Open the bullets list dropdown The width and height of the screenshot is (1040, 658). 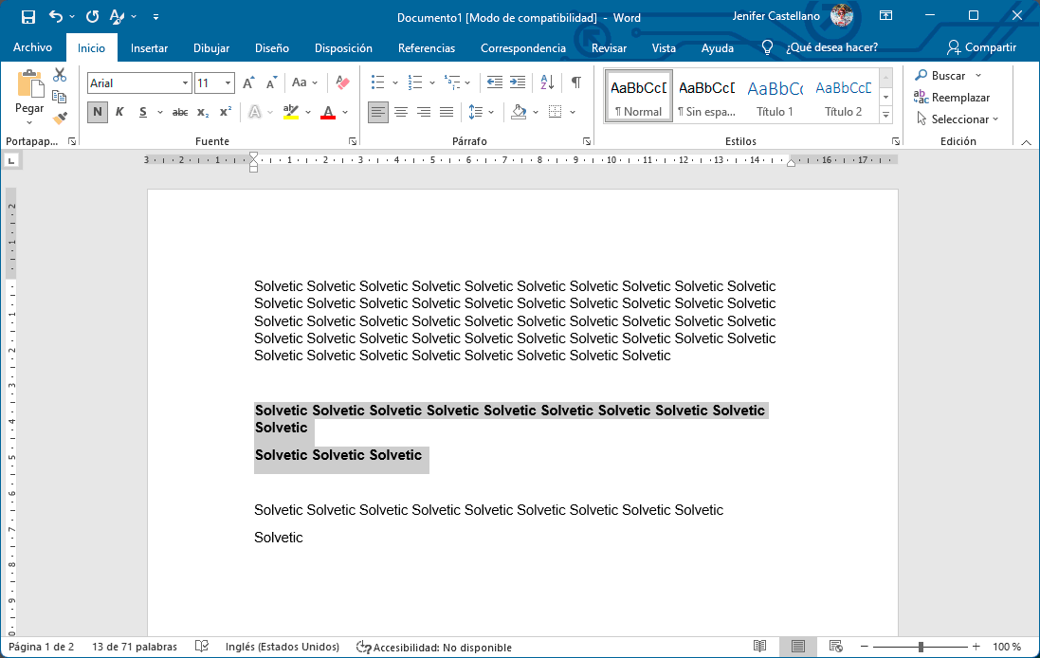click(395, 82)
